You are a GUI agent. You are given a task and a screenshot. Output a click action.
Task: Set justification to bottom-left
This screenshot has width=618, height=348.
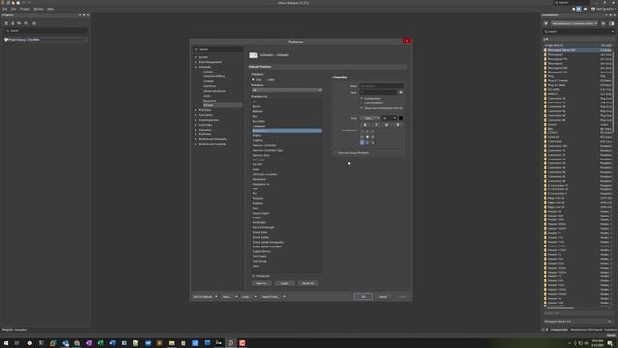[x=362, y=142]
